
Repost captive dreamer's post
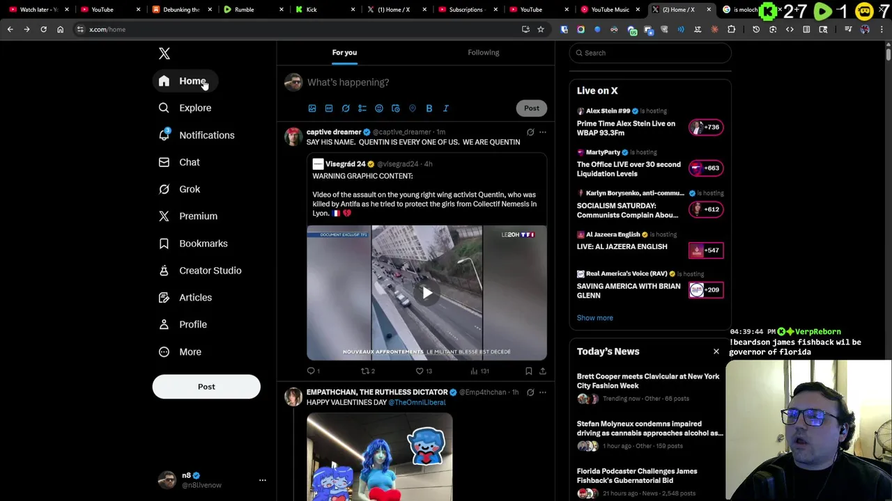(x=367, y=372)
